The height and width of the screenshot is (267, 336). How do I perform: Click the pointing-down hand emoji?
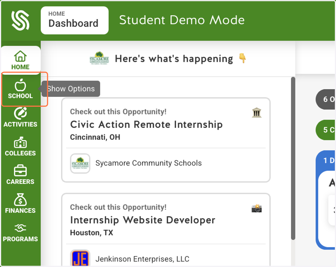(242, 58)
